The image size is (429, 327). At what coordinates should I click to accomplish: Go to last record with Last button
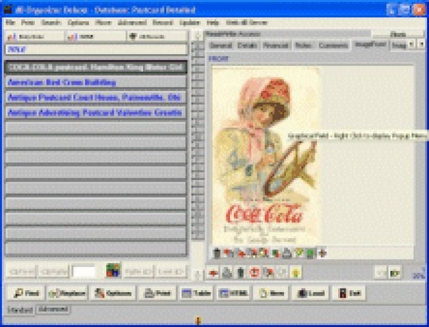click(x=171, y=272)
